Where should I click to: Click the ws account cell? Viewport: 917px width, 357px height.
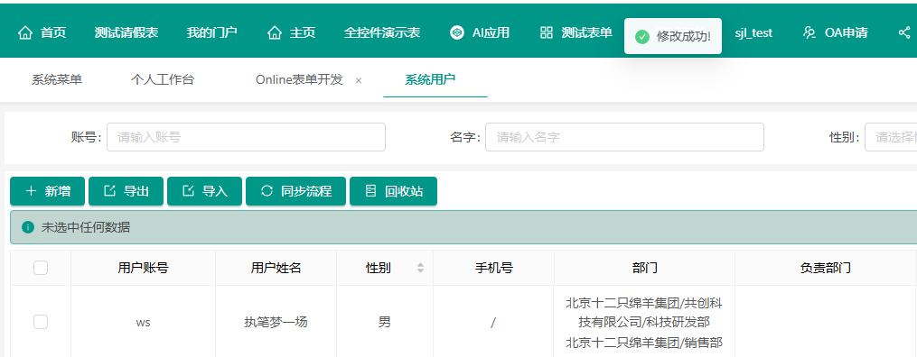(x=144, y=322)
